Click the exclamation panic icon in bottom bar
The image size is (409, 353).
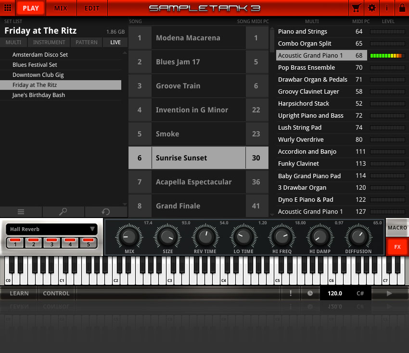(x=291, y=293)
